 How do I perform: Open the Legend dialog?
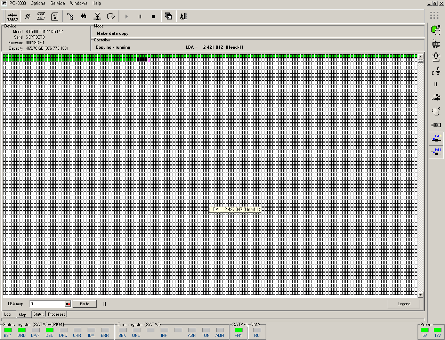click(404, 304)
